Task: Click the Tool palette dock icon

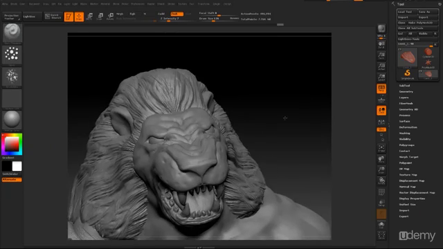Action: tap(440, 4)
